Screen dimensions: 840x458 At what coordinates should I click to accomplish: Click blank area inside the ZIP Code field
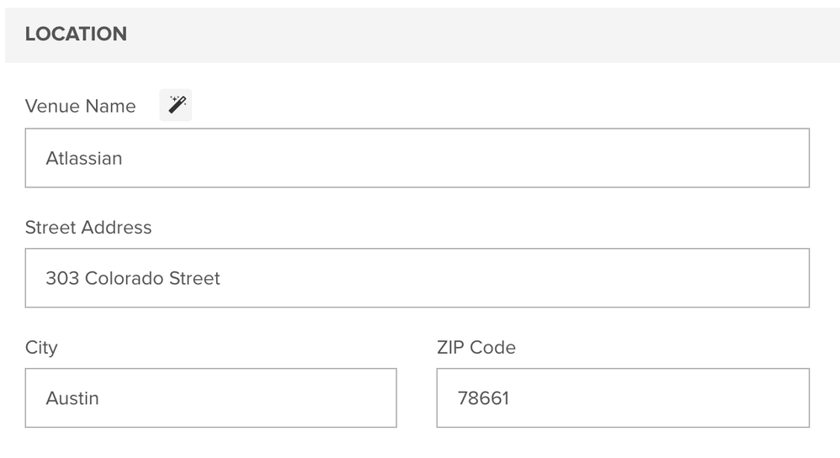pos(659,397)
